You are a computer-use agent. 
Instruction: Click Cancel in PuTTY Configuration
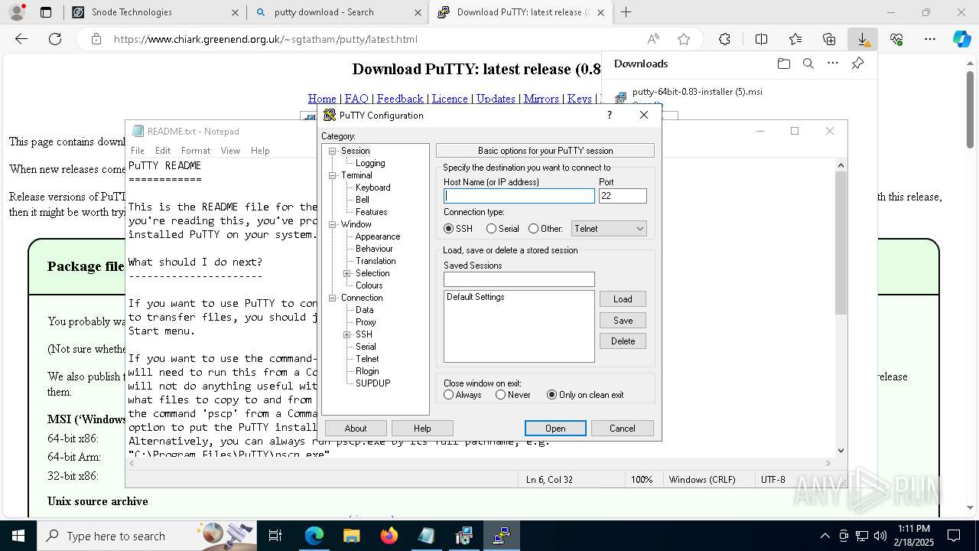(623, 429)
